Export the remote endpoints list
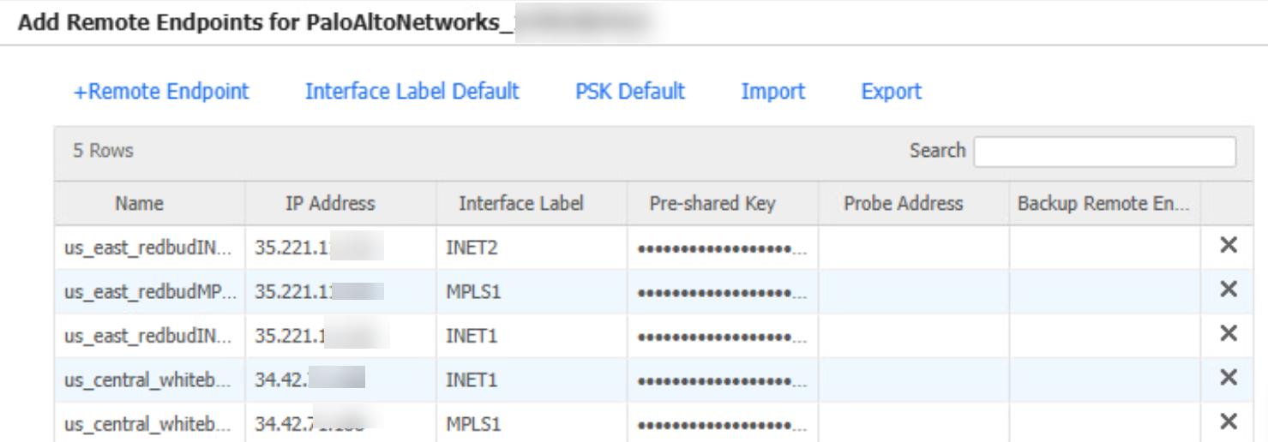Image resolution: width=1268 pixels, height=442 pixels. pos(891,92)
